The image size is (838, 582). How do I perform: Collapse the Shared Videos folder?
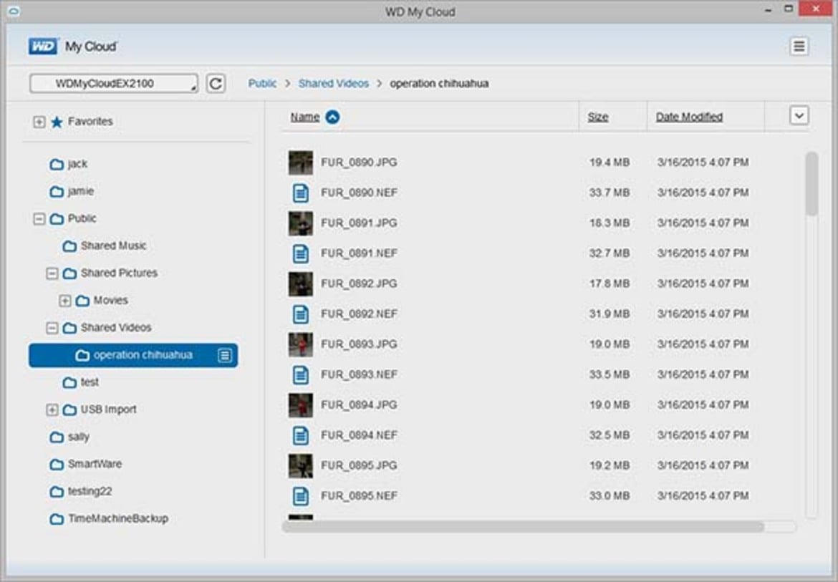click(x=52, y=328)
